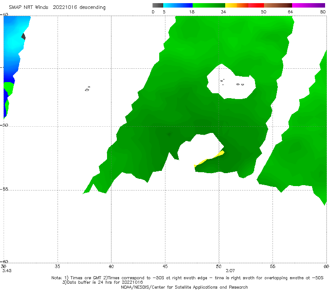Click the island group inside the white gap
Viewport: 330px width, 290px height.
[232, 83]
